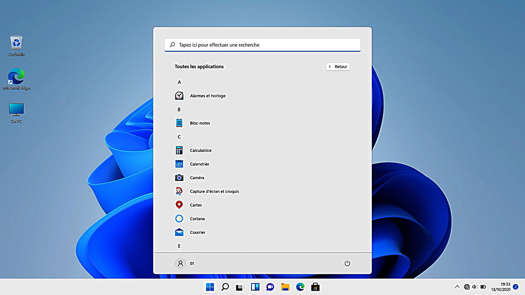Click the battery tray icon
This screenshot has height=295, width=525.
click(x=483, y=287)
